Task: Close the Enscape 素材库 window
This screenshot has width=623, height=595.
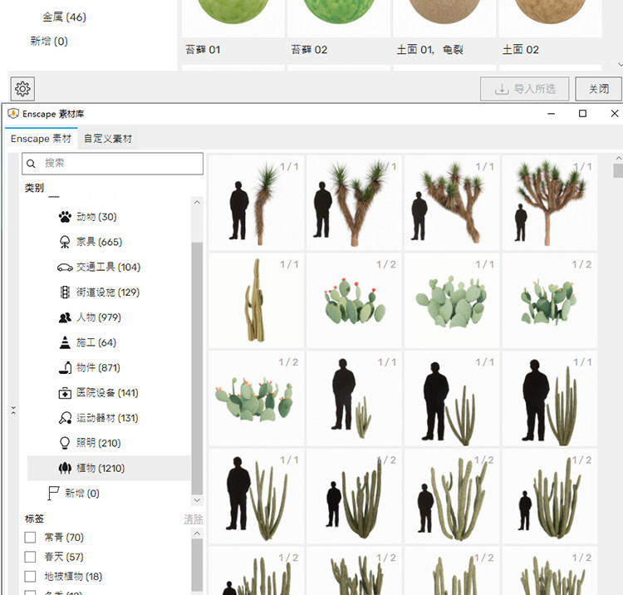Action: (x=615, y=114)
